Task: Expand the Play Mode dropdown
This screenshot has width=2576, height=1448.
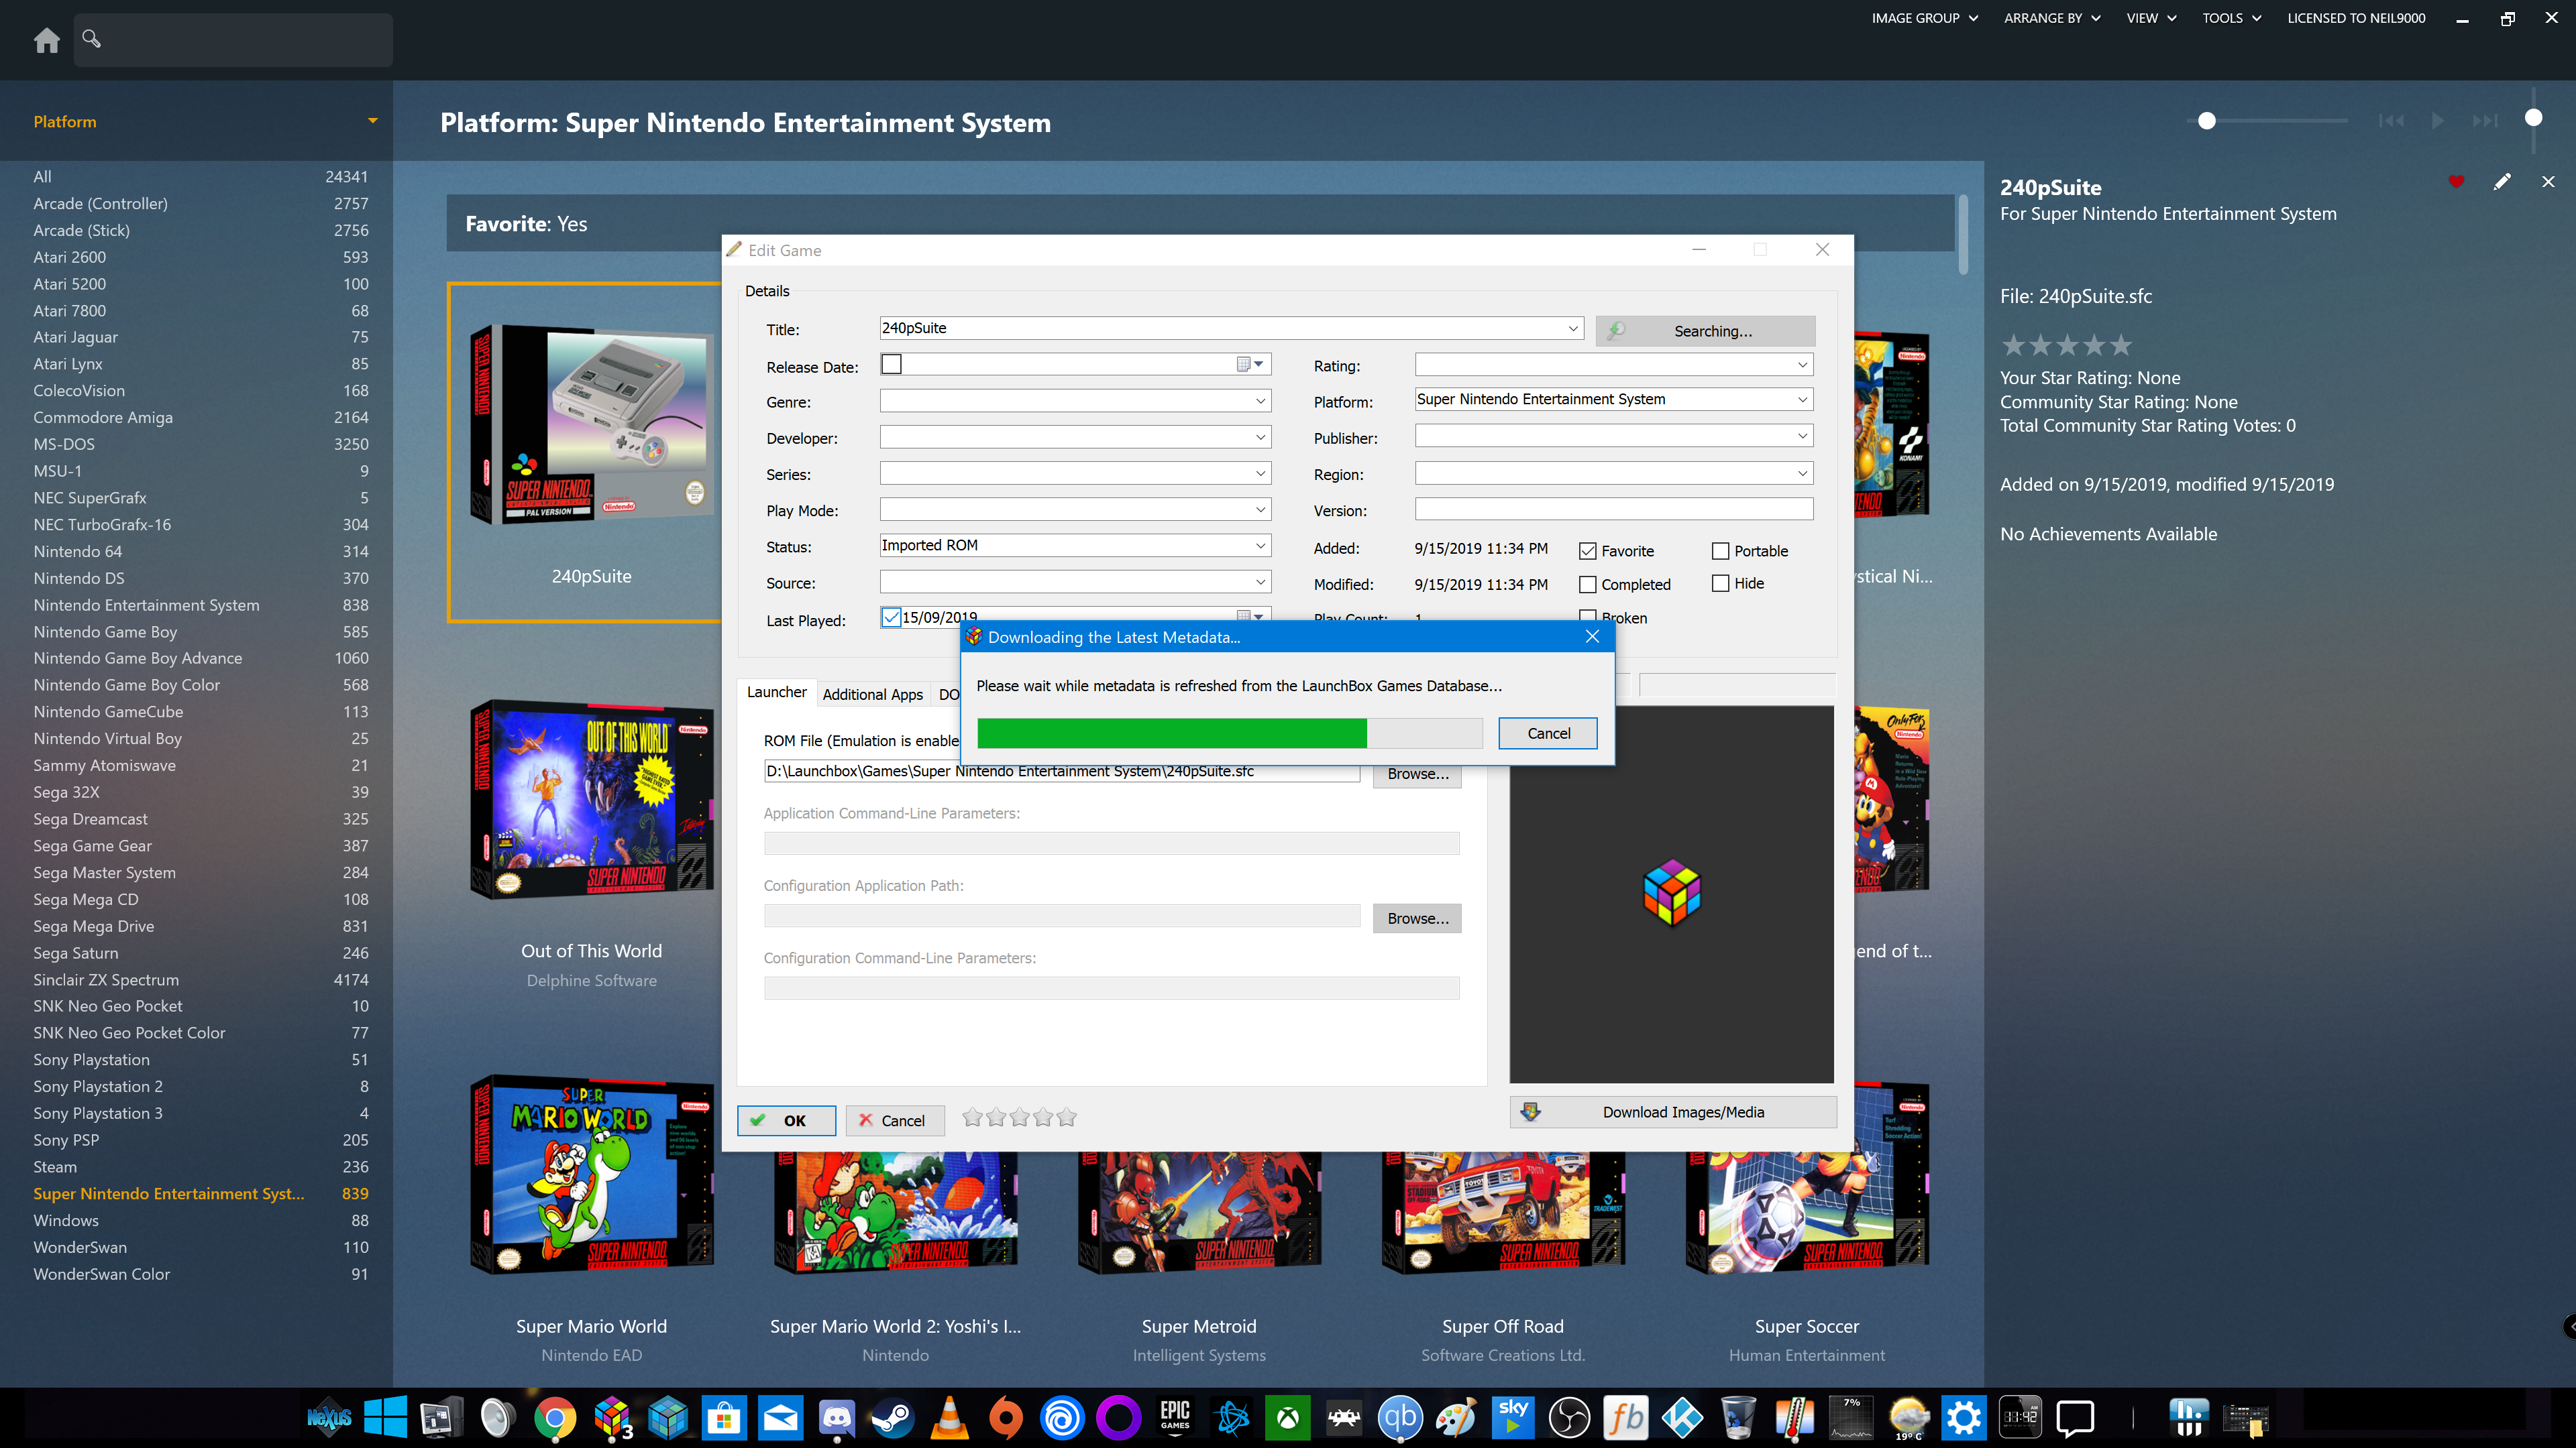Action: pyautogui.click(x=1260, y=509)
